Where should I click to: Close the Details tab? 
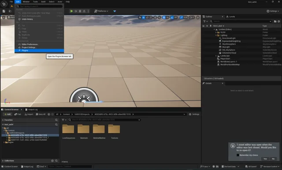223,83
